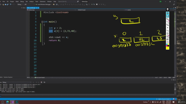Click the clipboard icon in annotation toolbar
The height and width of the screenshot is (104, 186).
tap(167, 42)
